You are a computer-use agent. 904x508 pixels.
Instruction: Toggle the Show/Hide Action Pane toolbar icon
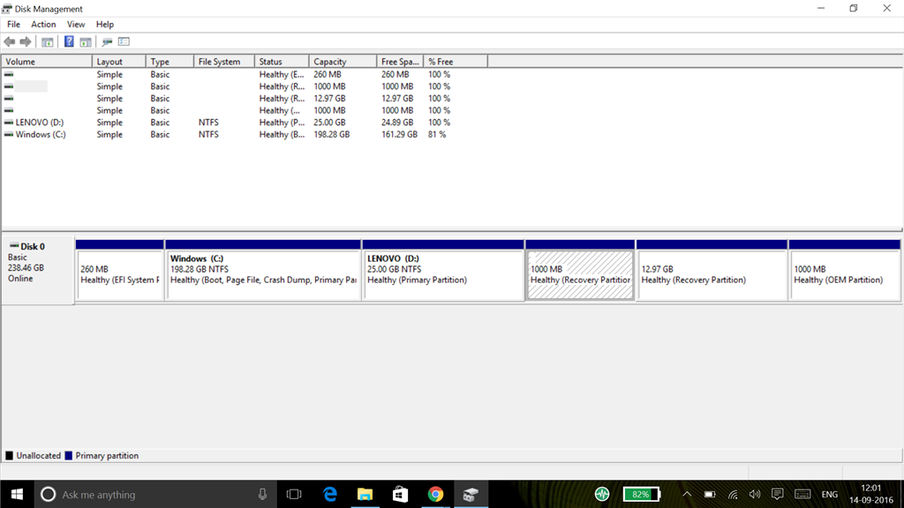(x=86, y=41)
